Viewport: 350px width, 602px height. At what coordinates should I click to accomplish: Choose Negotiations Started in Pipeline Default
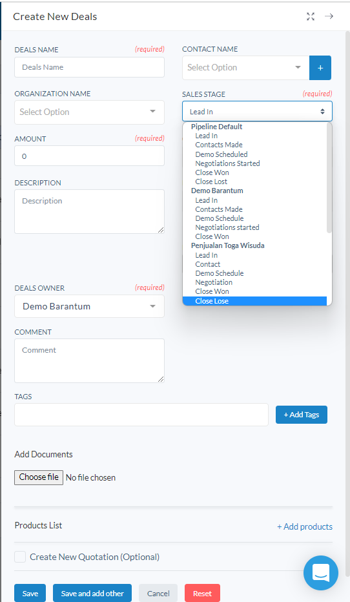(227, 163)
